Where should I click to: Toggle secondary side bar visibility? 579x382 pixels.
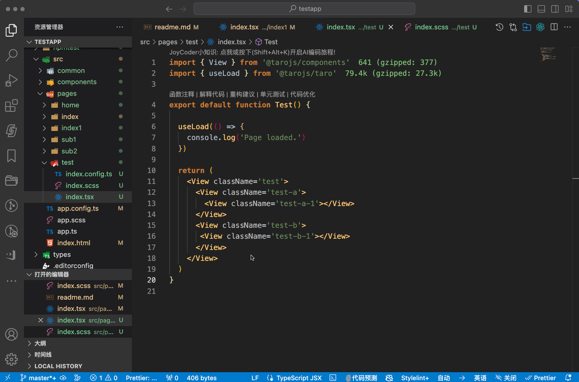pos(555,9)
